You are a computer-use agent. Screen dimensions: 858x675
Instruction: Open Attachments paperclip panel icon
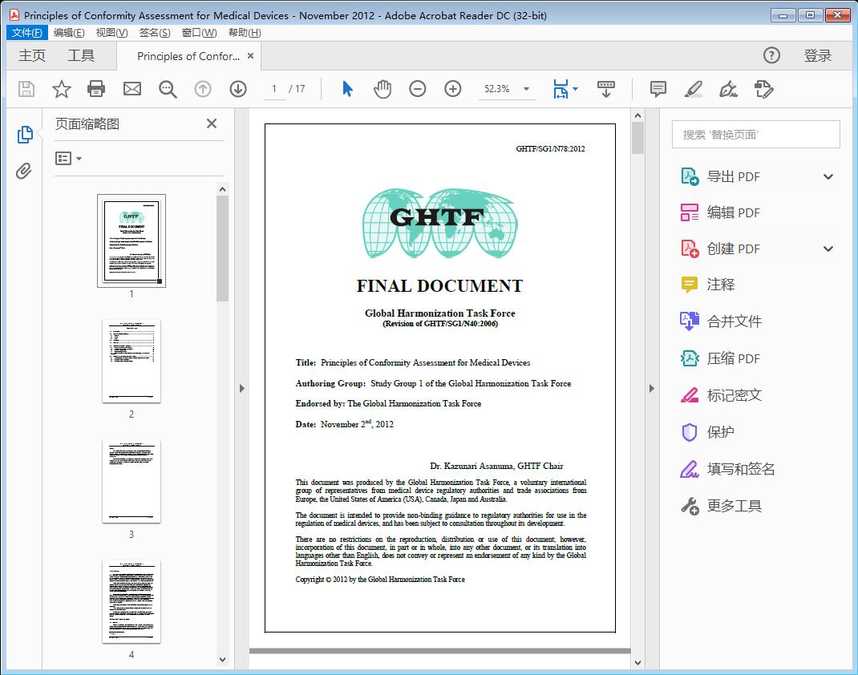click(23, 172)
